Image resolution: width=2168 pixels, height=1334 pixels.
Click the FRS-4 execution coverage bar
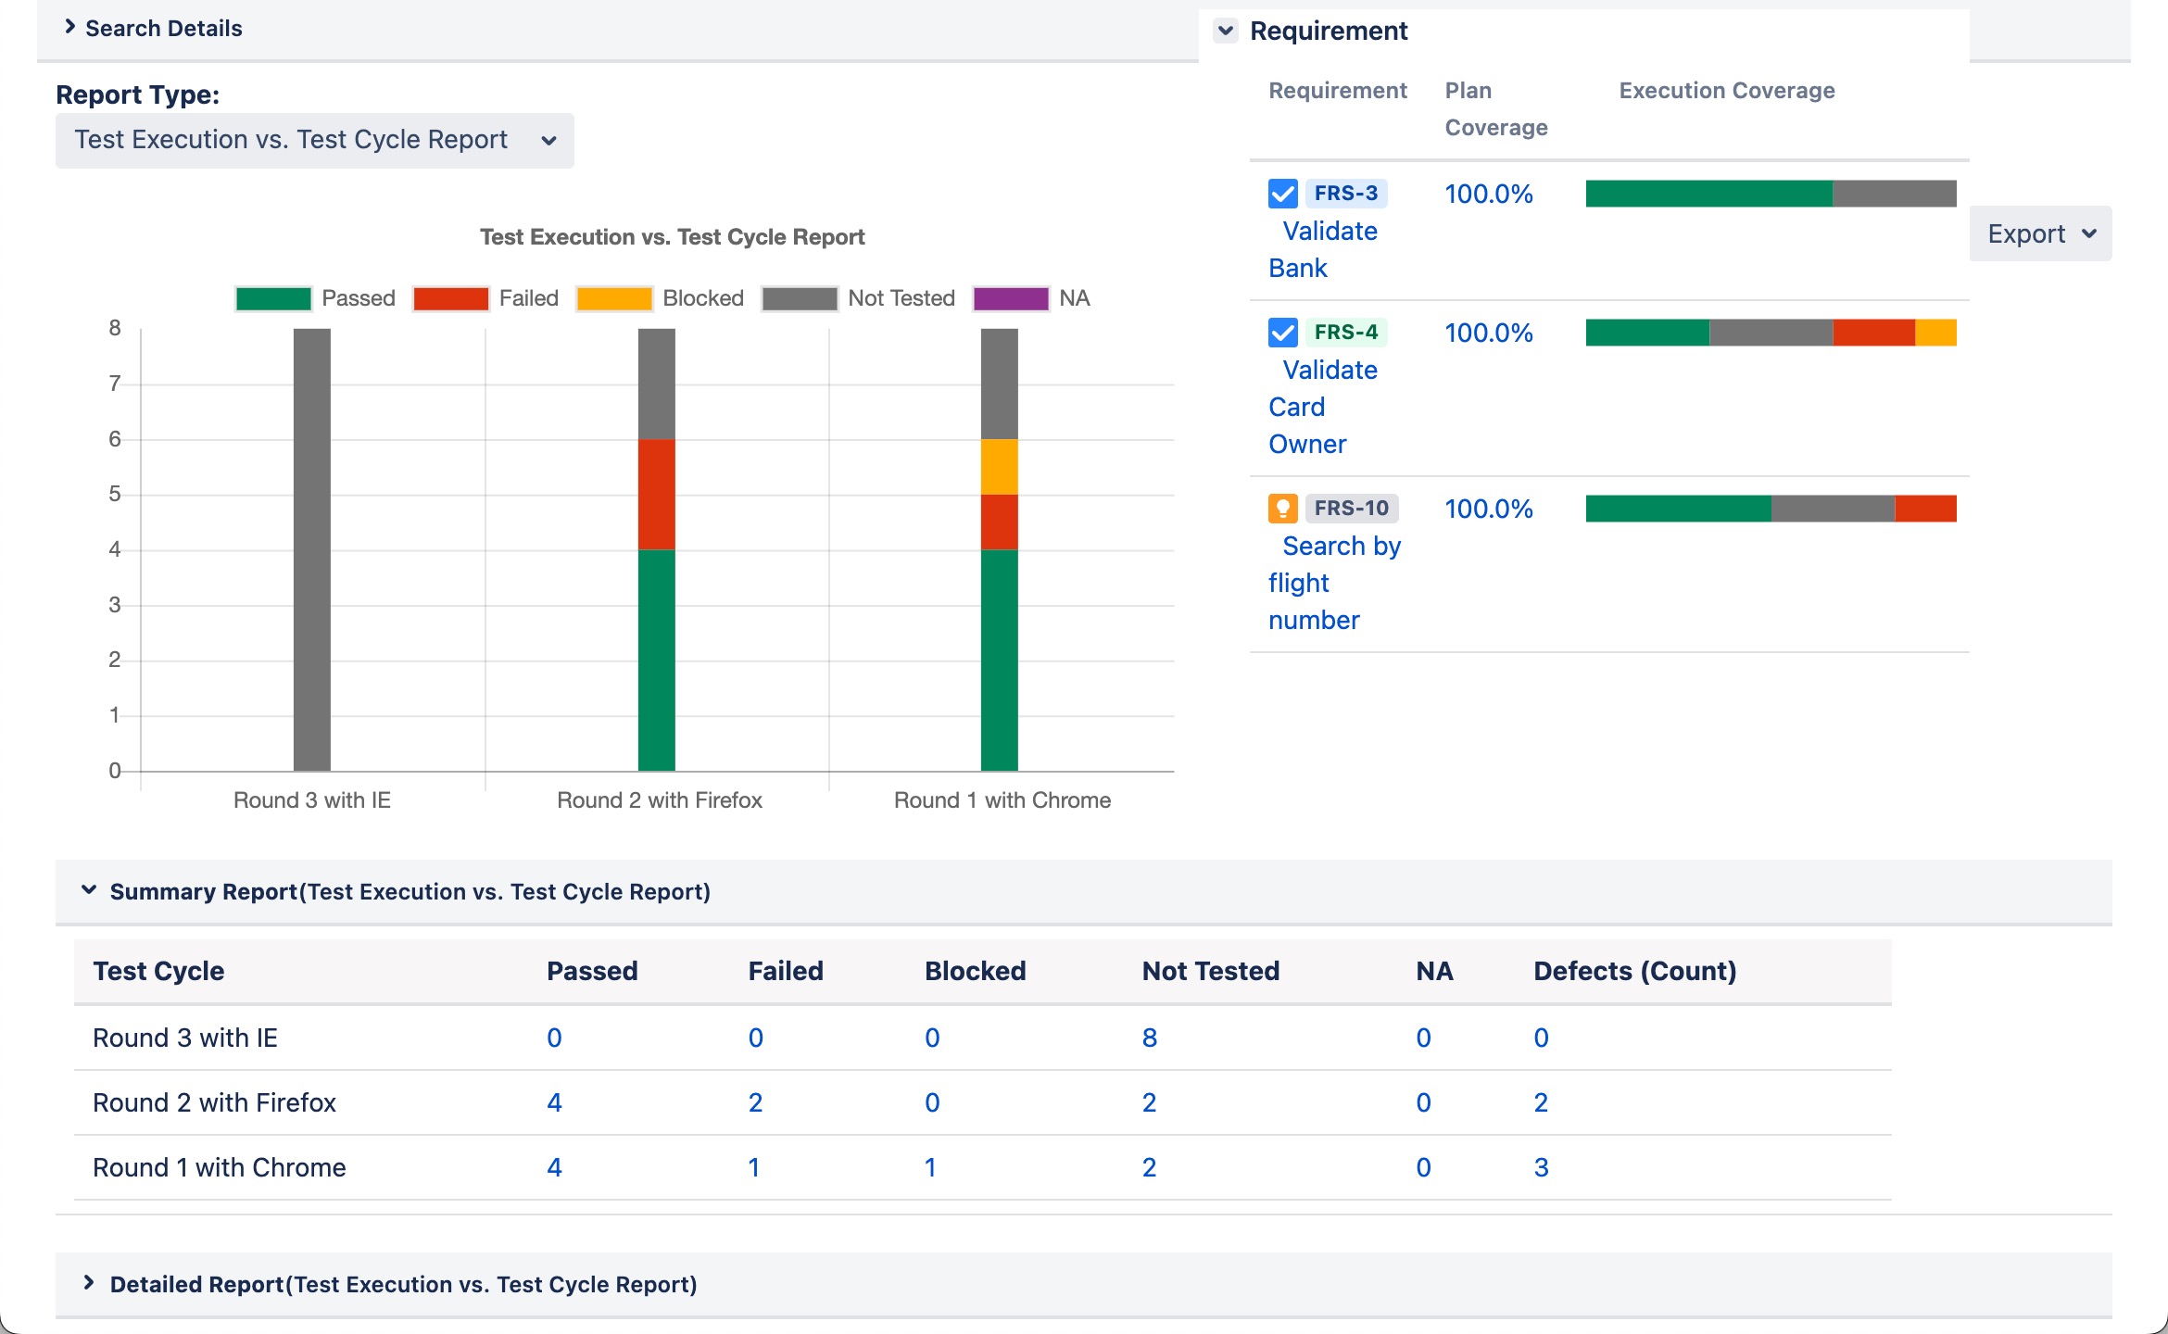tap(1771, 333)
